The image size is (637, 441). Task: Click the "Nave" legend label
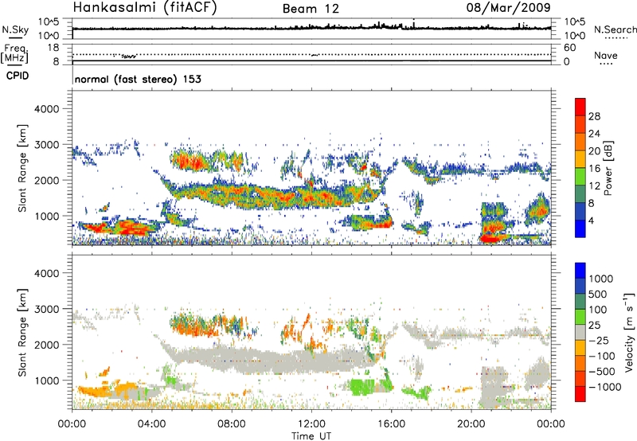click(606, 55)
